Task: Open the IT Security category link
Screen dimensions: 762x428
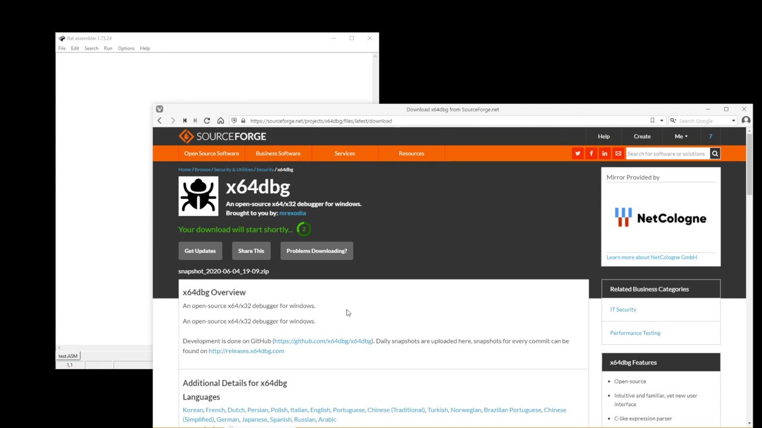Action: [x=623, y=310]
